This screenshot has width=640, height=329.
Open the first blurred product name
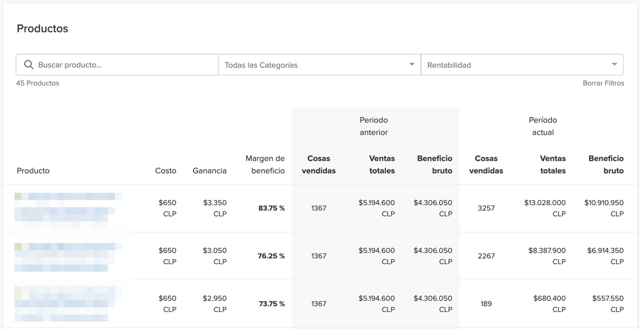[68, 210]
